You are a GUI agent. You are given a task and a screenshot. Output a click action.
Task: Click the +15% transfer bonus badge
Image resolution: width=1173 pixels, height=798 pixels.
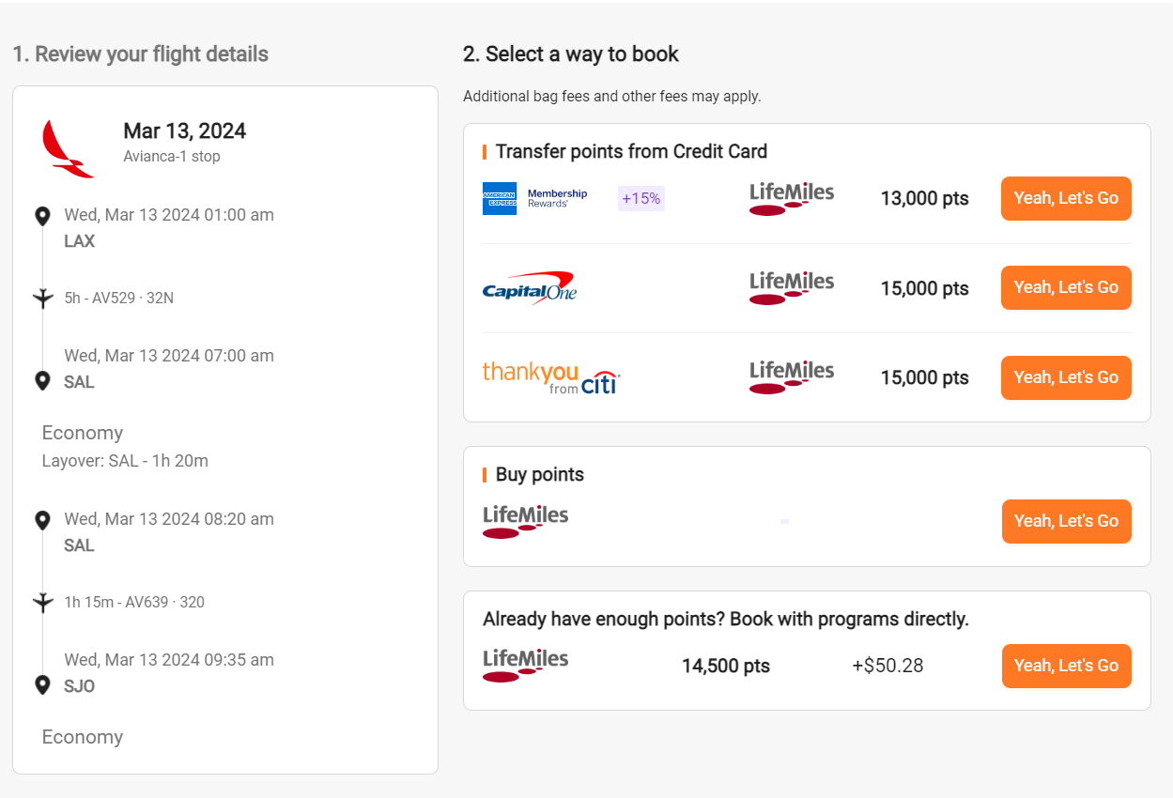click(641, 198)
